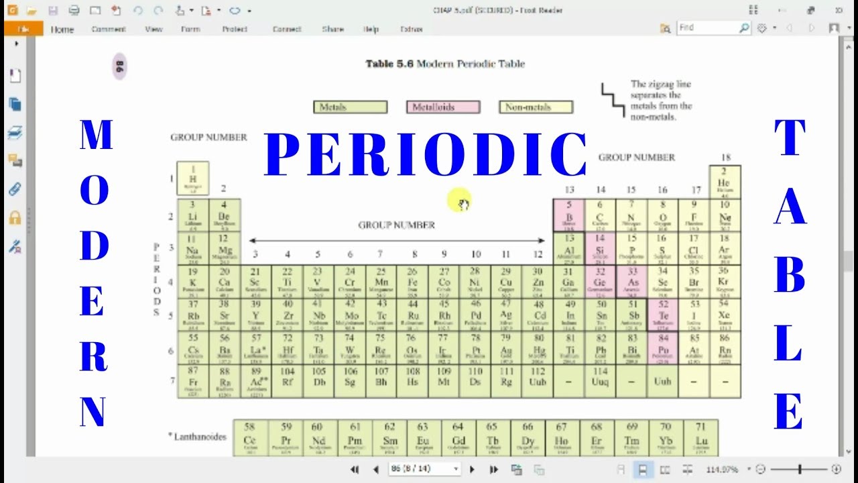Open the Security lock panel
Viewport: 858px width, 483px height.
(15, 217)
